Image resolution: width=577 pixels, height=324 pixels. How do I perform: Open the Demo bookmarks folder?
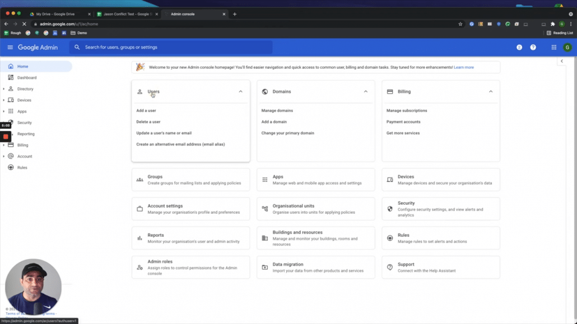tap(79, 32)
